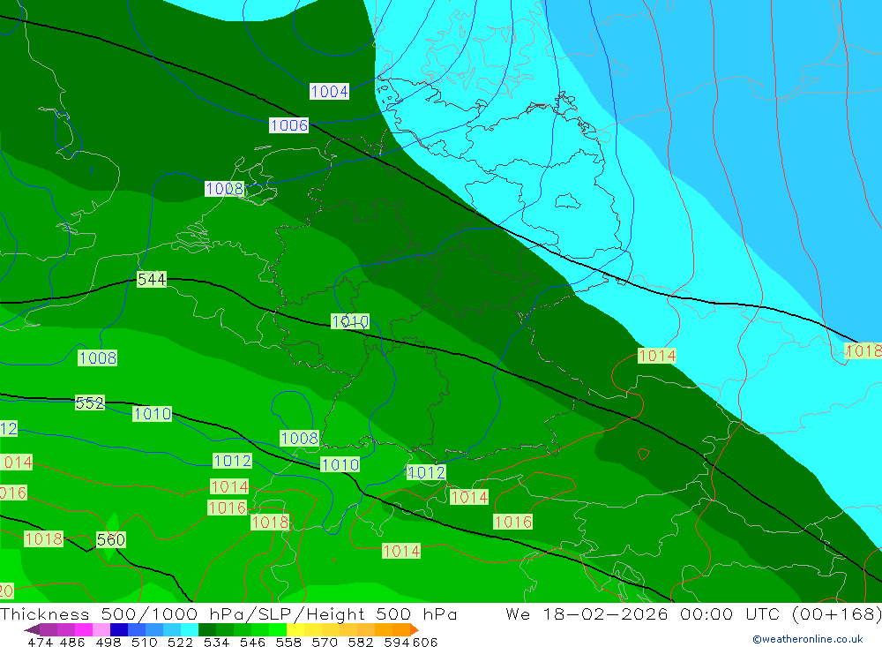The image size is (882, 647).
Task: Click the 606 value under the legend
Action: pyautogui.click(x=425, y=642)
